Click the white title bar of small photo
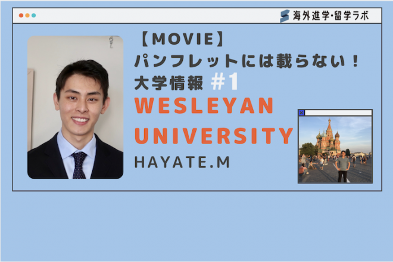Screen dimensions: 393x262 pos(338,113)
